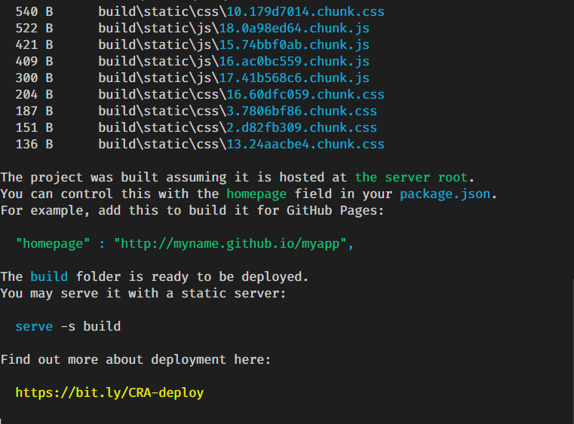Click the green 'the server root' text
Image resolution: width=574 pixels, height=424 pixels.
[411, 177]
